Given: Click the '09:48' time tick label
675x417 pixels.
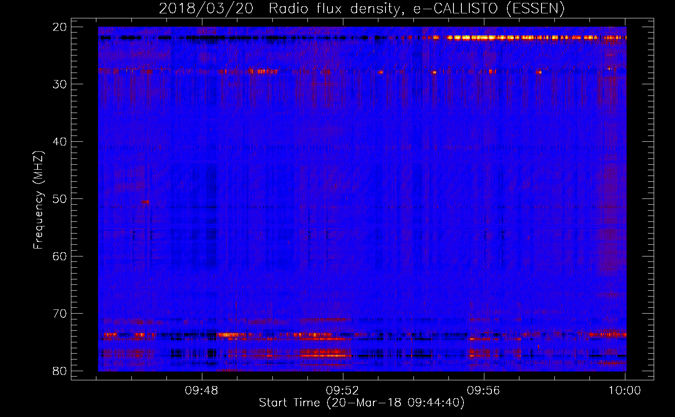Looking at the screenshot, I should 202,391.
